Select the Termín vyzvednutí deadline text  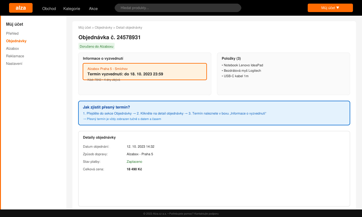tap(125, 74)
